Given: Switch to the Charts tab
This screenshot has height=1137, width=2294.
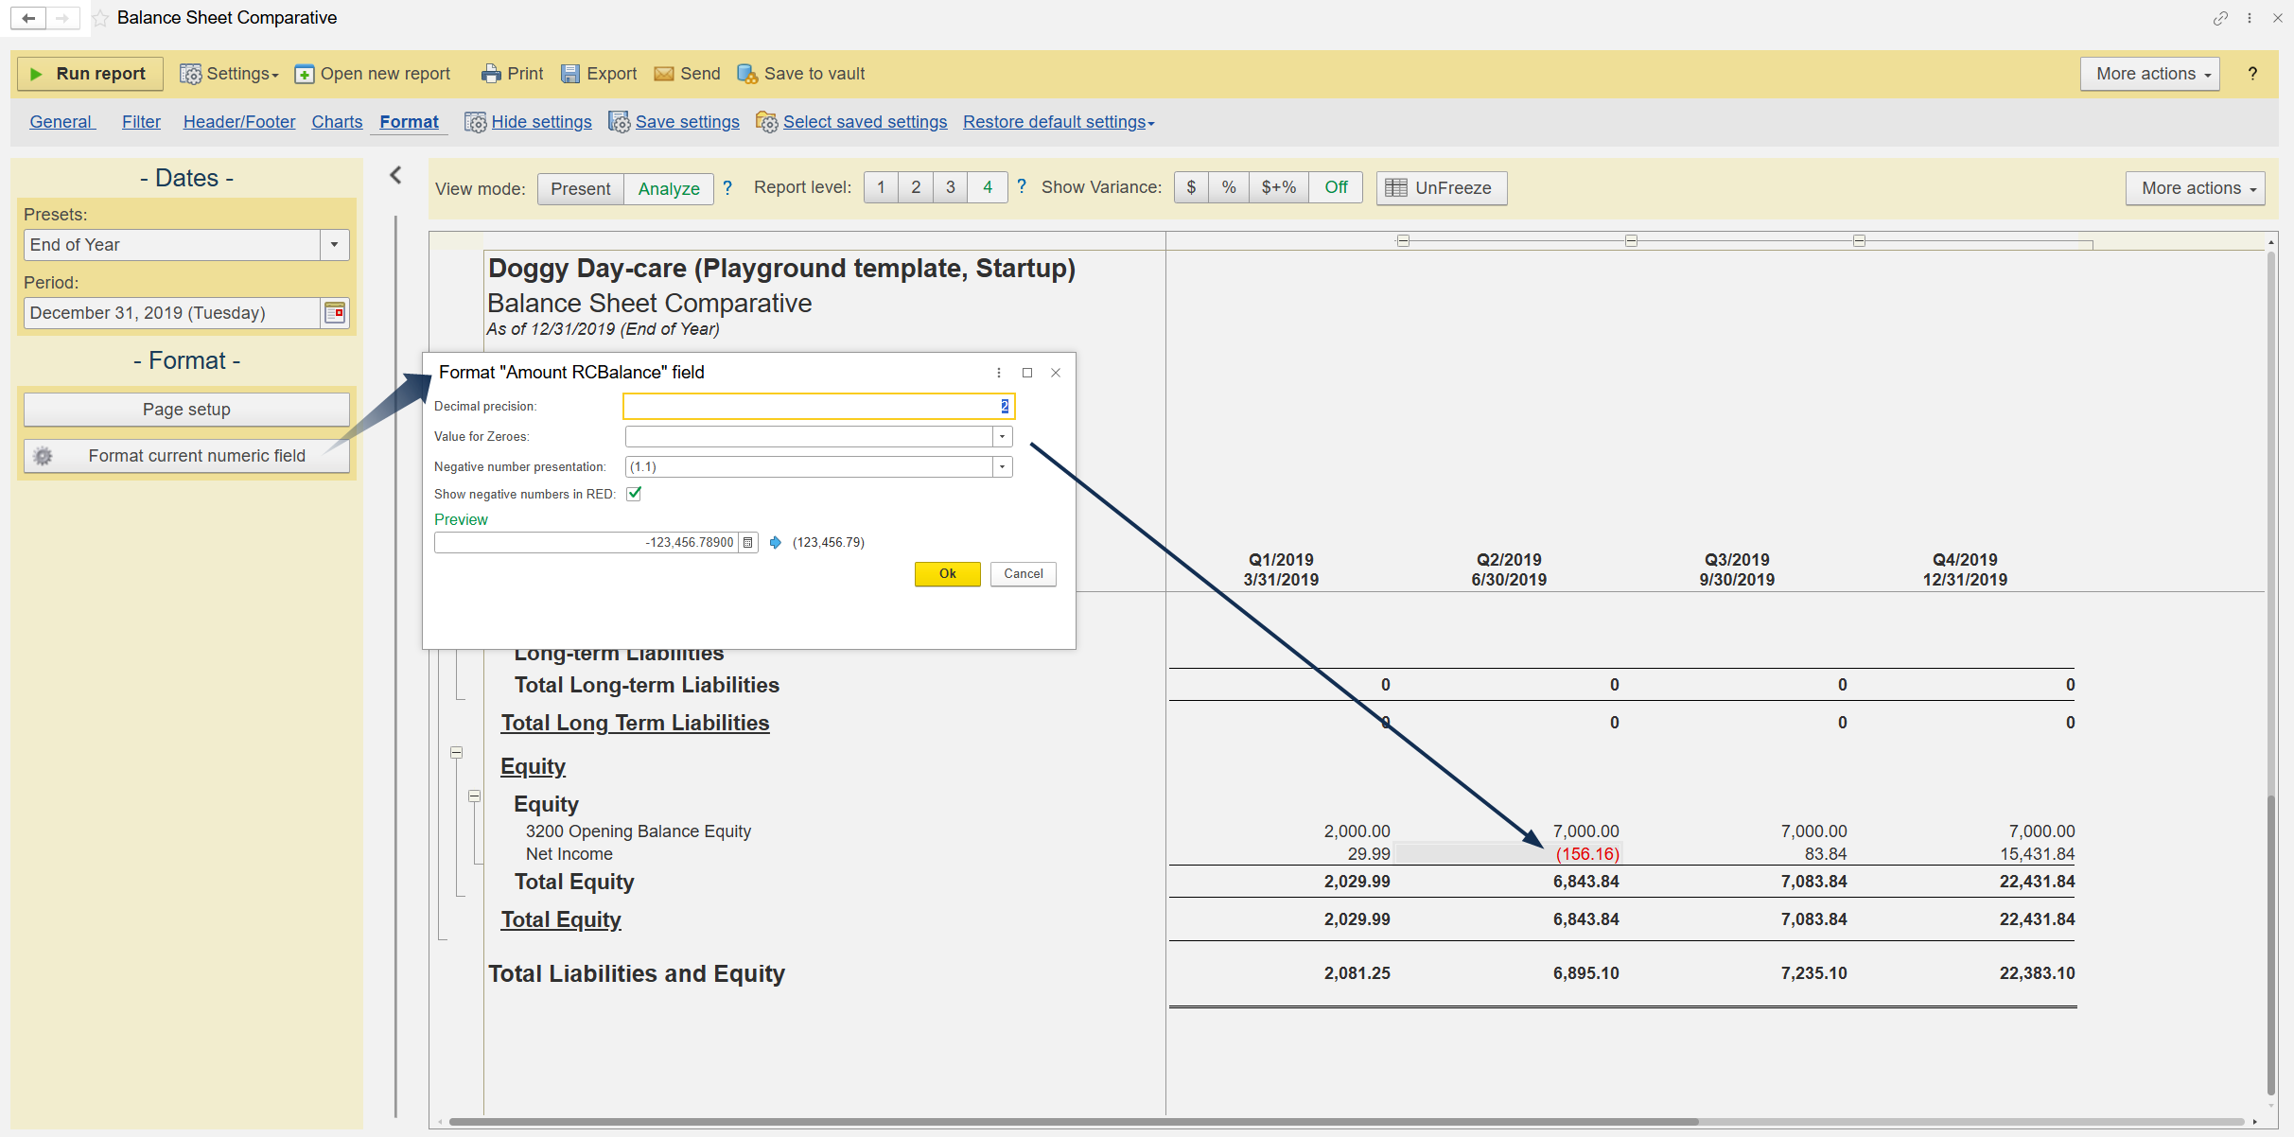Looking at the screenshot, I should 337,122.
